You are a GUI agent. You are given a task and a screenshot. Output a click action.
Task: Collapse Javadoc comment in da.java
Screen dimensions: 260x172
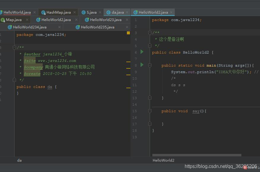click(x=14, y=48)
